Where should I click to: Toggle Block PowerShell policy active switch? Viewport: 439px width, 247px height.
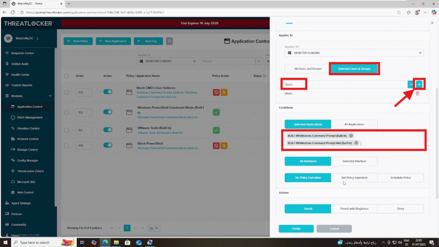108,145
